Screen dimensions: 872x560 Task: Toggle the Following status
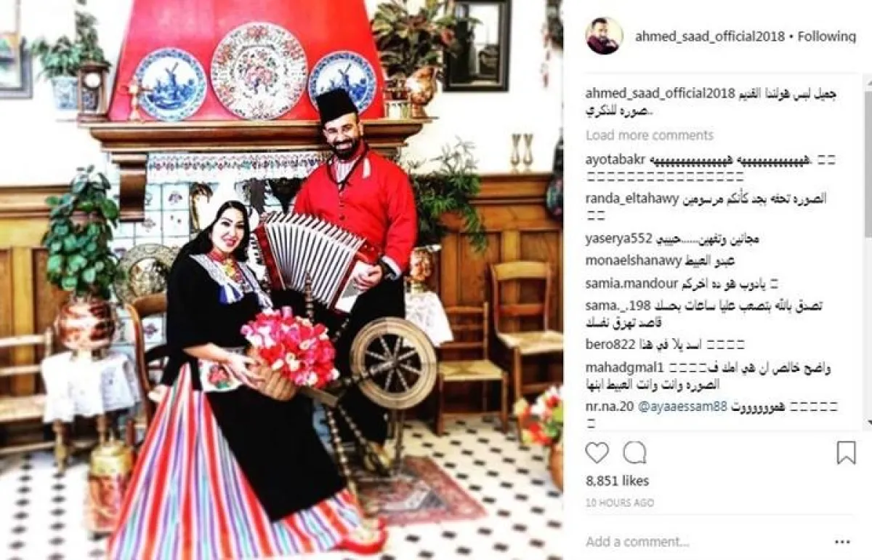coord(827,36)
